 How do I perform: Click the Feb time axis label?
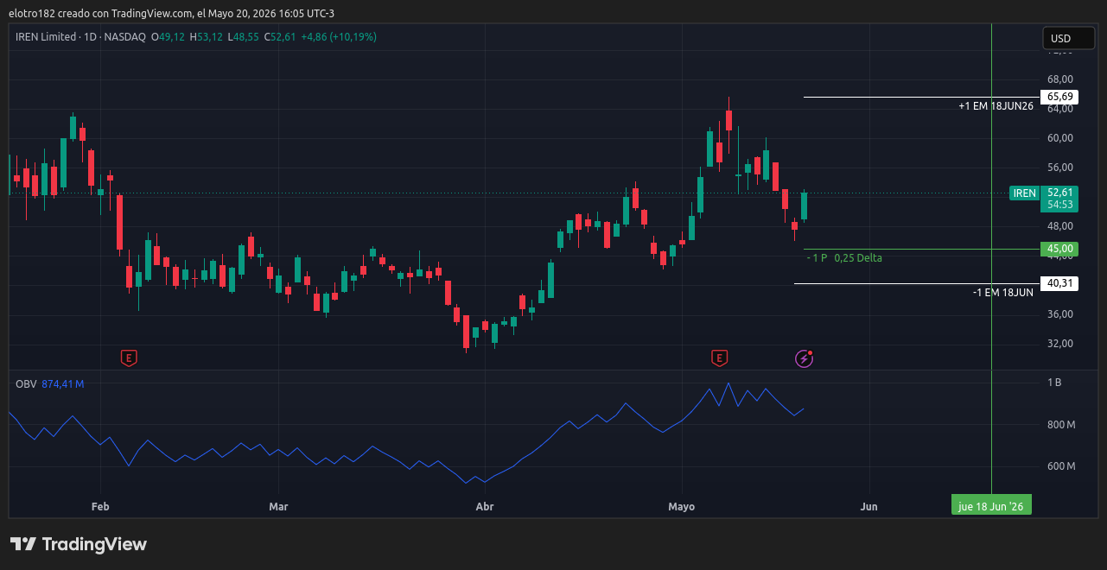pos(100,506)
